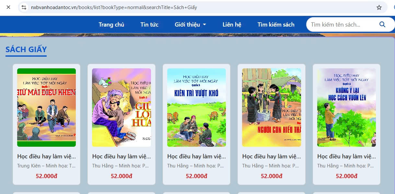Click the SÁCH GIẤY section heading
395x194 pixels.
[x=26, y=50]
